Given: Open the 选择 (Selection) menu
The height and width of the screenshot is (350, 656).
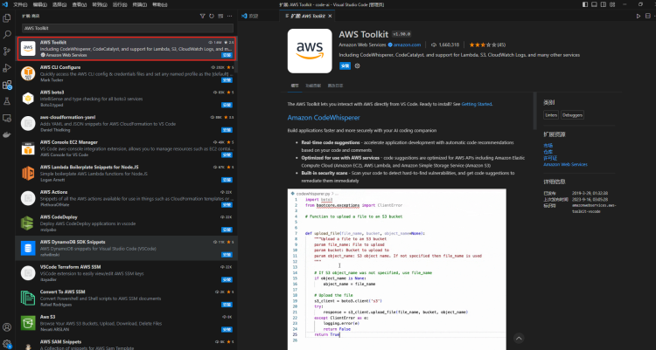Looking at the screenshot, I should (59, 4).
